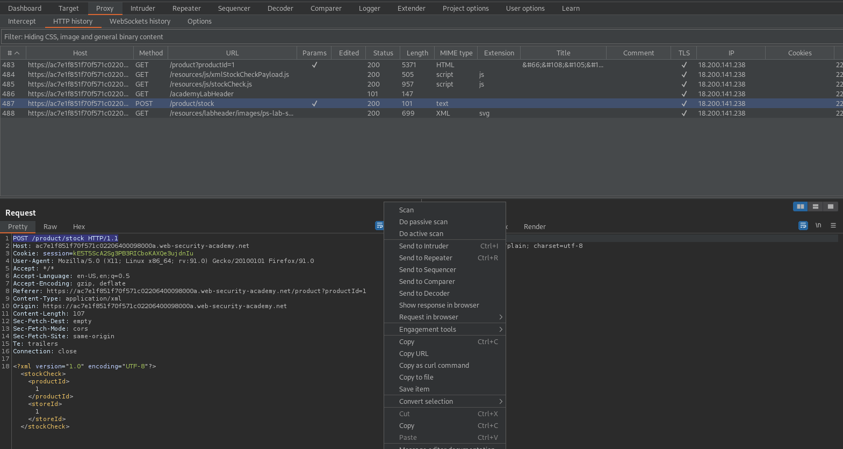Switch request view to the Pretty tab
Viewport: 843px width, 449px height.
pyautogui.click(x=18, y=226)
